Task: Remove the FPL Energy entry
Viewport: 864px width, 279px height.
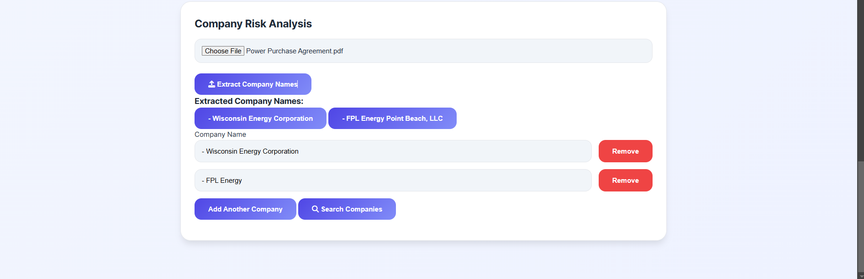Action: (x=625, y=181)
